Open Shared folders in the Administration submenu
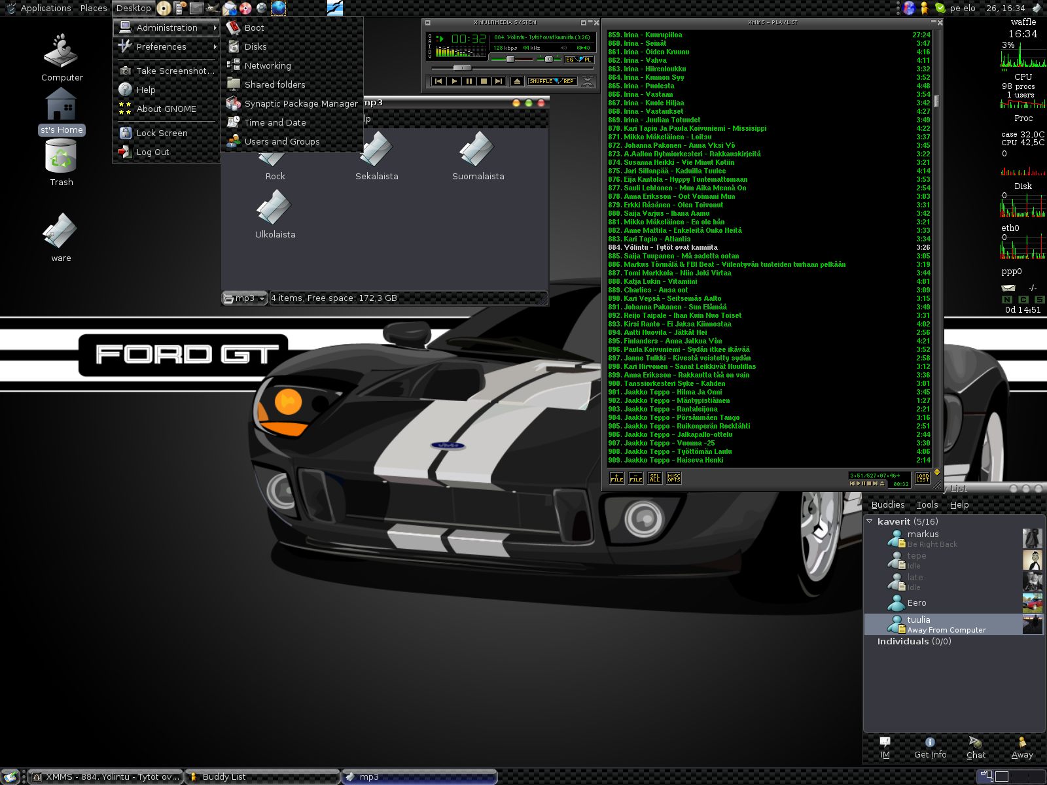This screenshot has height=785, width=1047. coord(292,84)
